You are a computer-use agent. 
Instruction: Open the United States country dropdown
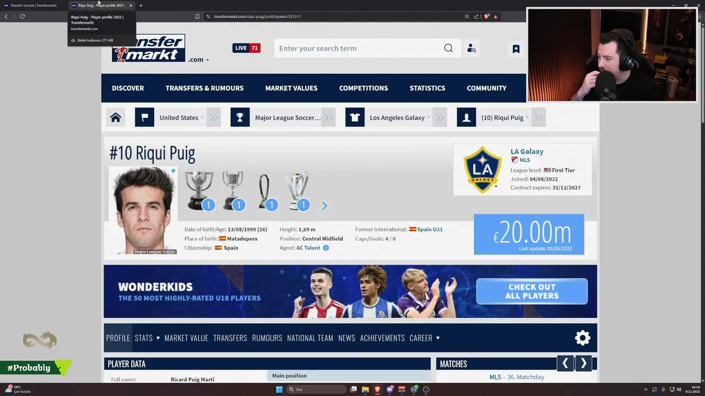[182, 118]
